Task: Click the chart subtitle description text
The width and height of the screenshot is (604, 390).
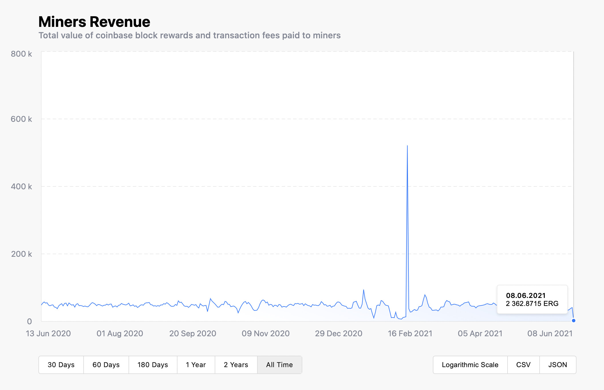Action: click(x=190, y=35)
